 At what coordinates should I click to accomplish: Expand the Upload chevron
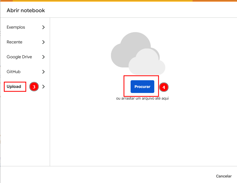click(43, 87)
